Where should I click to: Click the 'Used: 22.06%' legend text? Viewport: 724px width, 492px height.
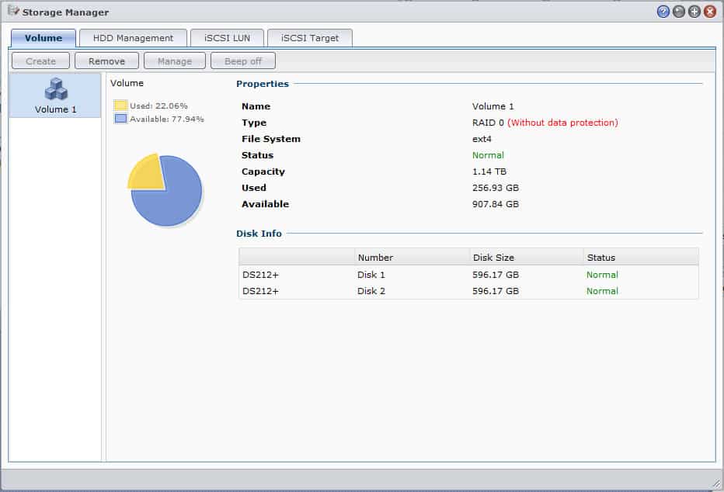pyautogui.click(x=158, y=106)
